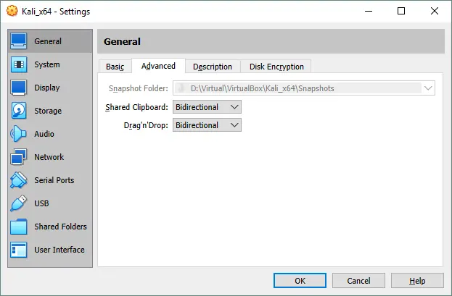Open Help for settings dialog
This screenshot has width=452, height=296.
[417, 281]
